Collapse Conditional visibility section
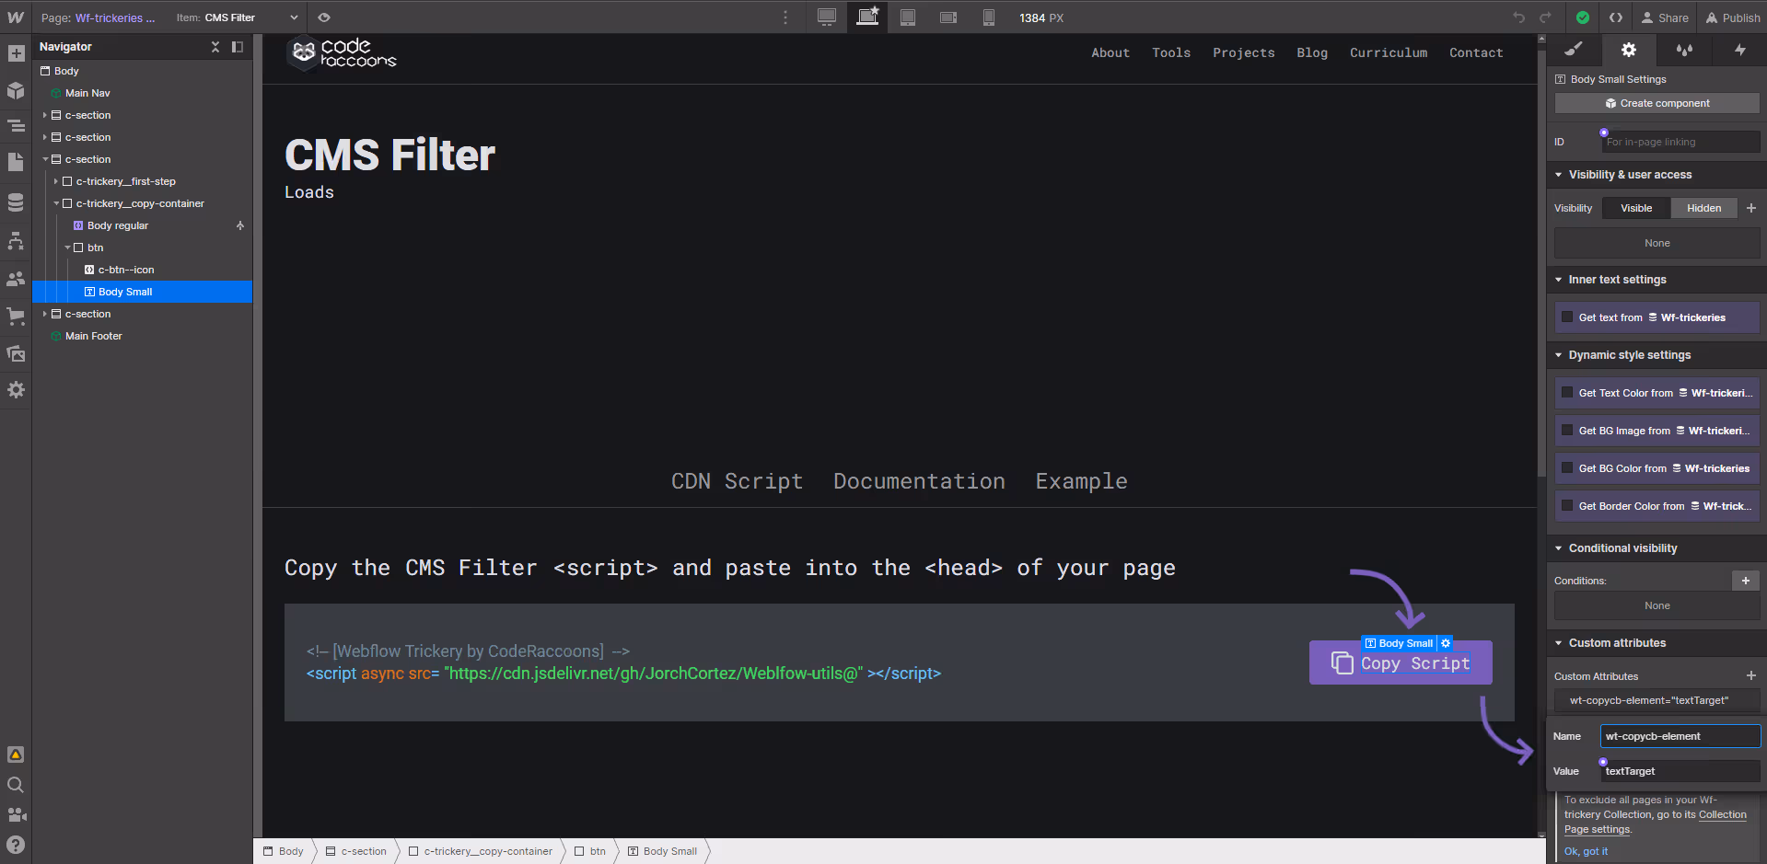 point(1559,548)
